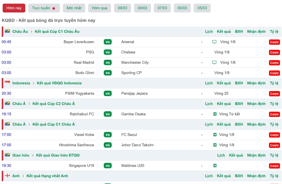The height and width of the screenshot is (184, 282).
Task: Click VS badge for Singapore U19 vs Maldives U20
Action: [108, 166]
